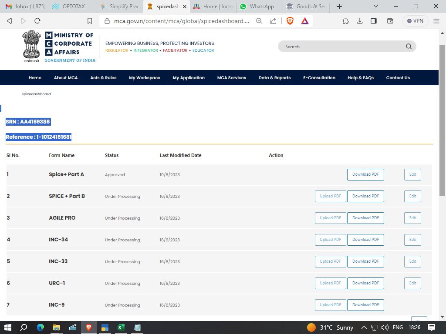Open Contact Us menu
Screen dimensions: 446x334
click(398, 77)
